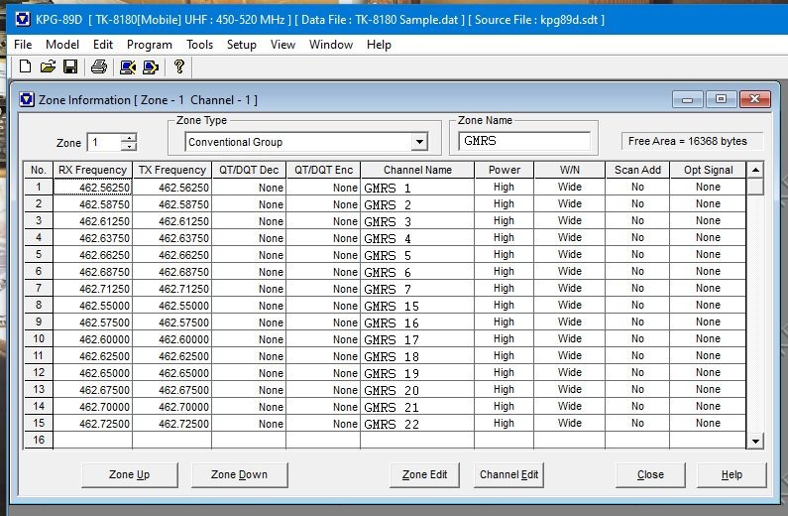
Task: Decrease Zone number with the down spinner arrow
Action: [x=129, y=147]
